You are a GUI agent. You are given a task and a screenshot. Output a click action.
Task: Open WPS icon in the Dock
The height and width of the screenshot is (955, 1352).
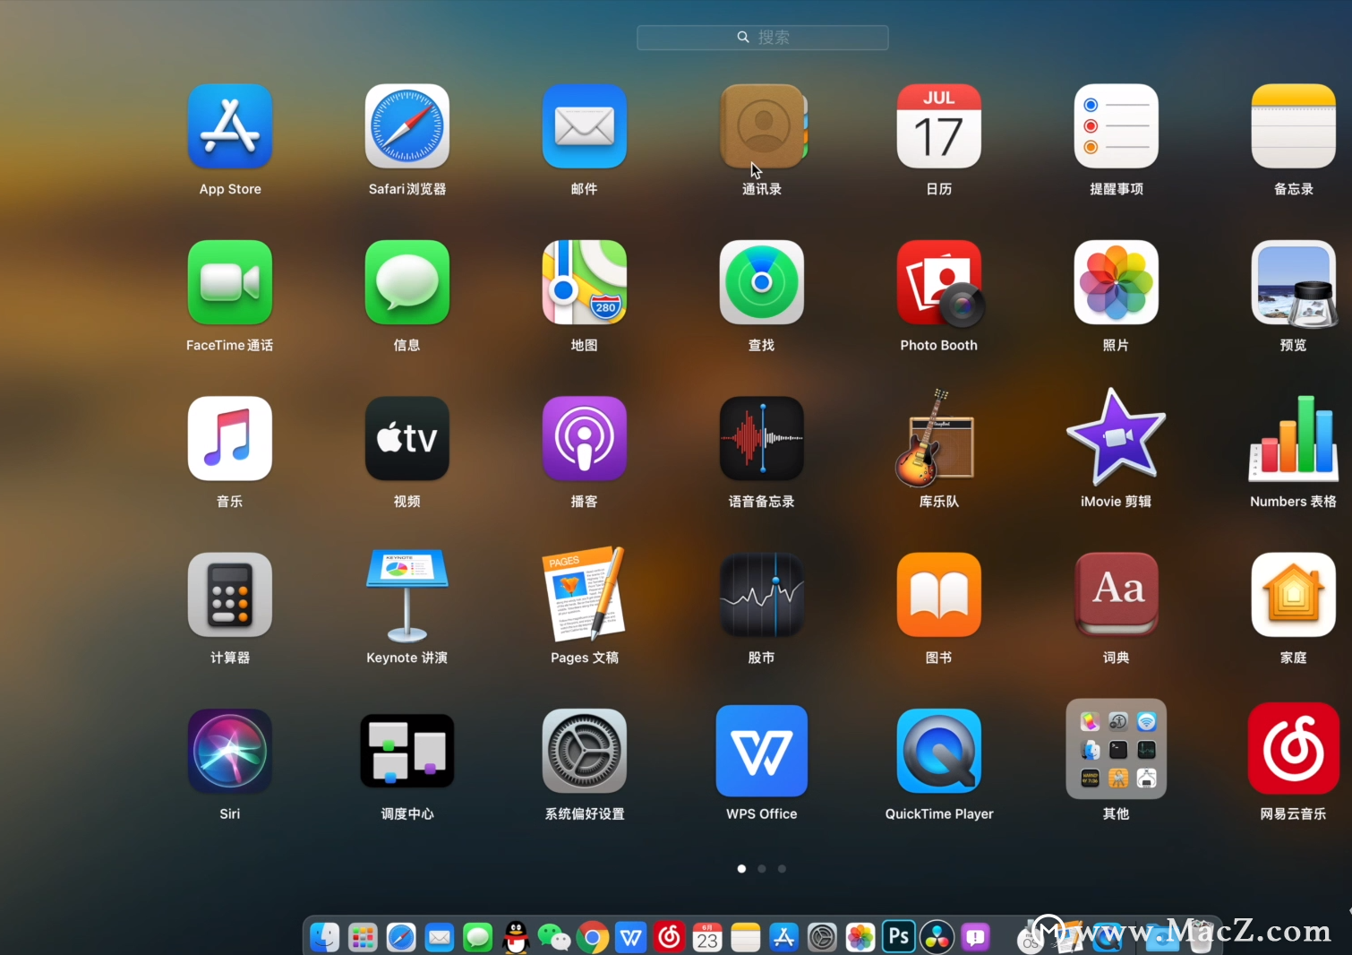(x=631, y=937)
